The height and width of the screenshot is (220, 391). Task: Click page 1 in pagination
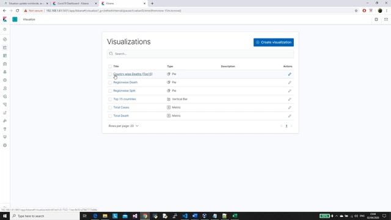click(287, 126)
